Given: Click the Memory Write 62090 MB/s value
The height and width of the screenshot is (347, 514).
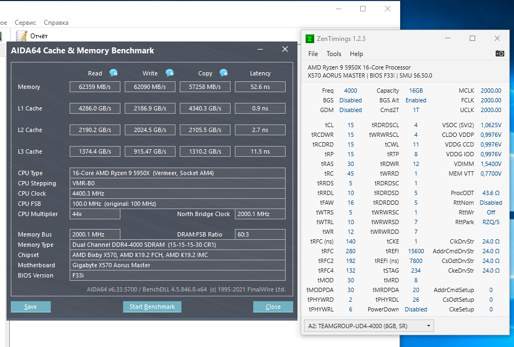Looking at the screenshot, I should coord(150,87).
